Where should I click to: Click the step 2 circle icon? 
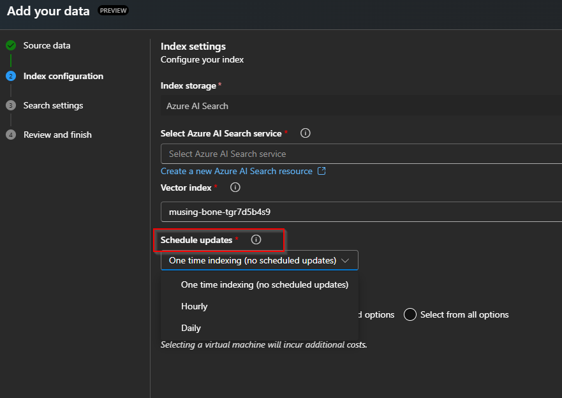click(11, 76)
